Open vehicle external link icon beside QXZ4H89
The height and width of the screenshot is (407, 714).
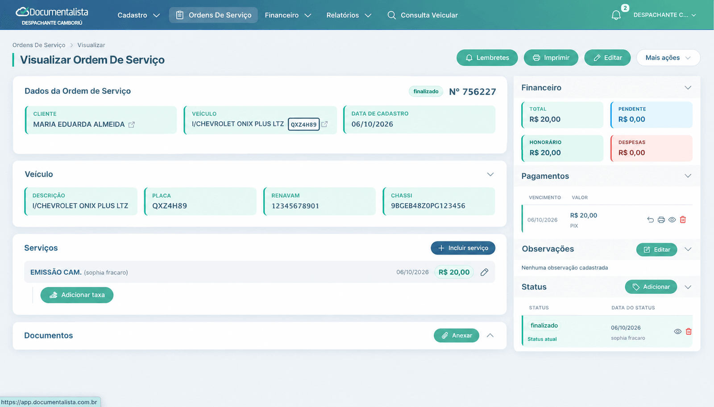click(324, 124)
